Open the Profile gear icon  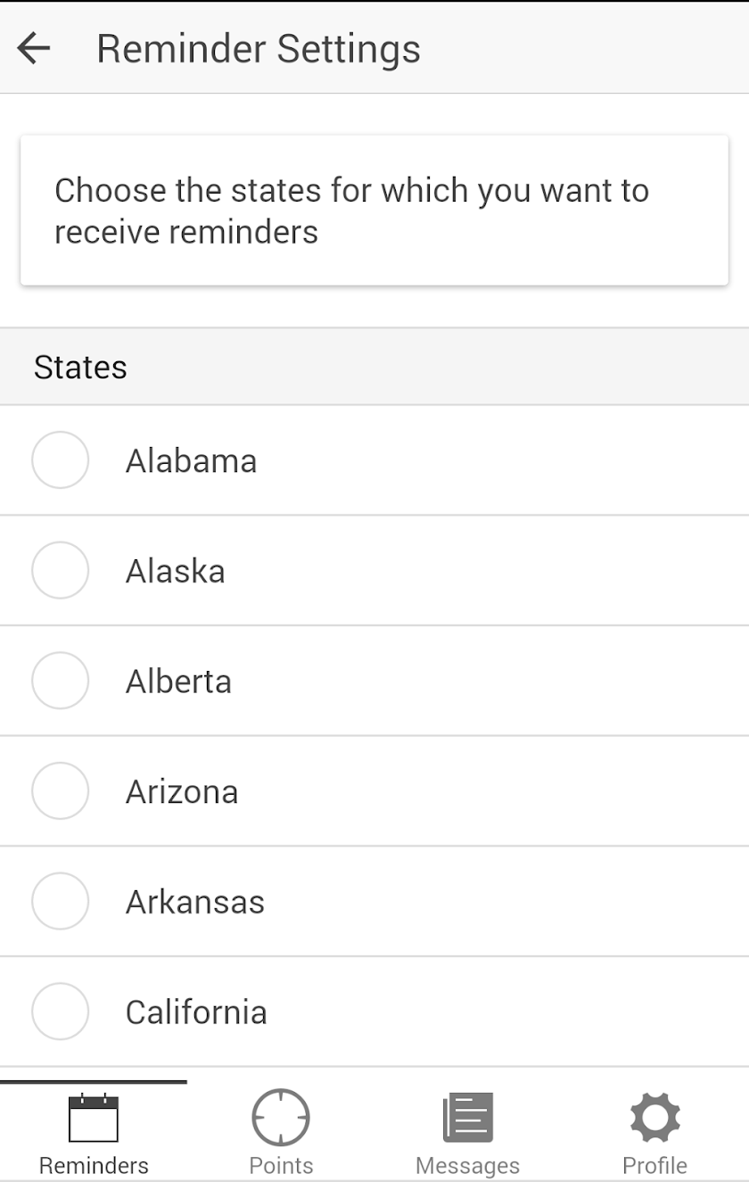pyautogui.click(x=655, y=1118)
